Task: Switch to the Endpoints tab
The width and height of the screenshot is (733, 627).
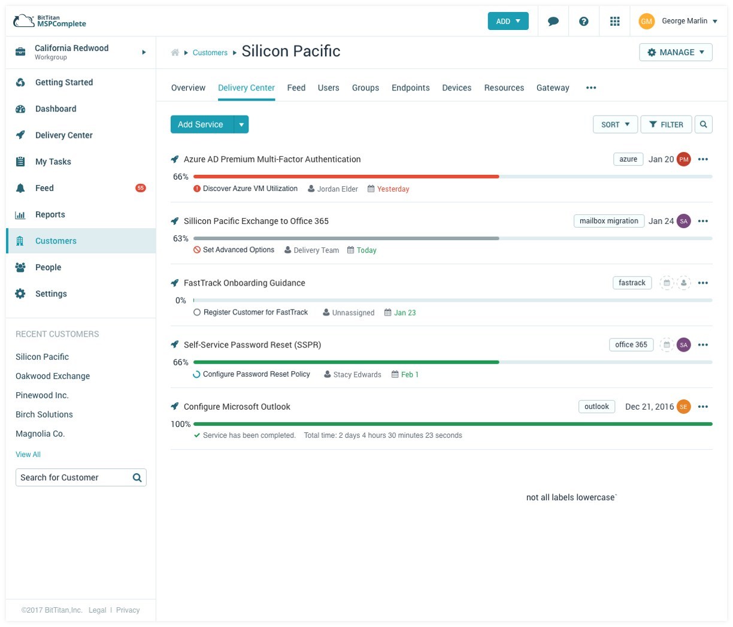Action: tap(411, 87)
